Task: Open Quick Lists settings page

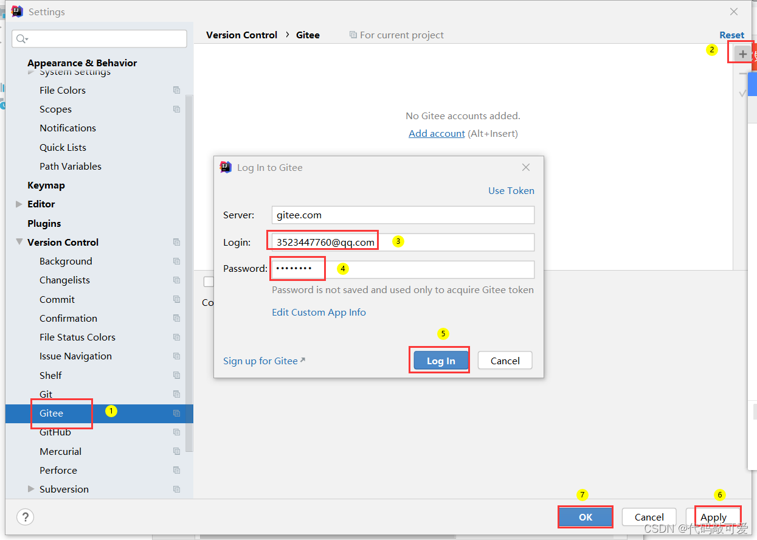Action: coord(63,147)
